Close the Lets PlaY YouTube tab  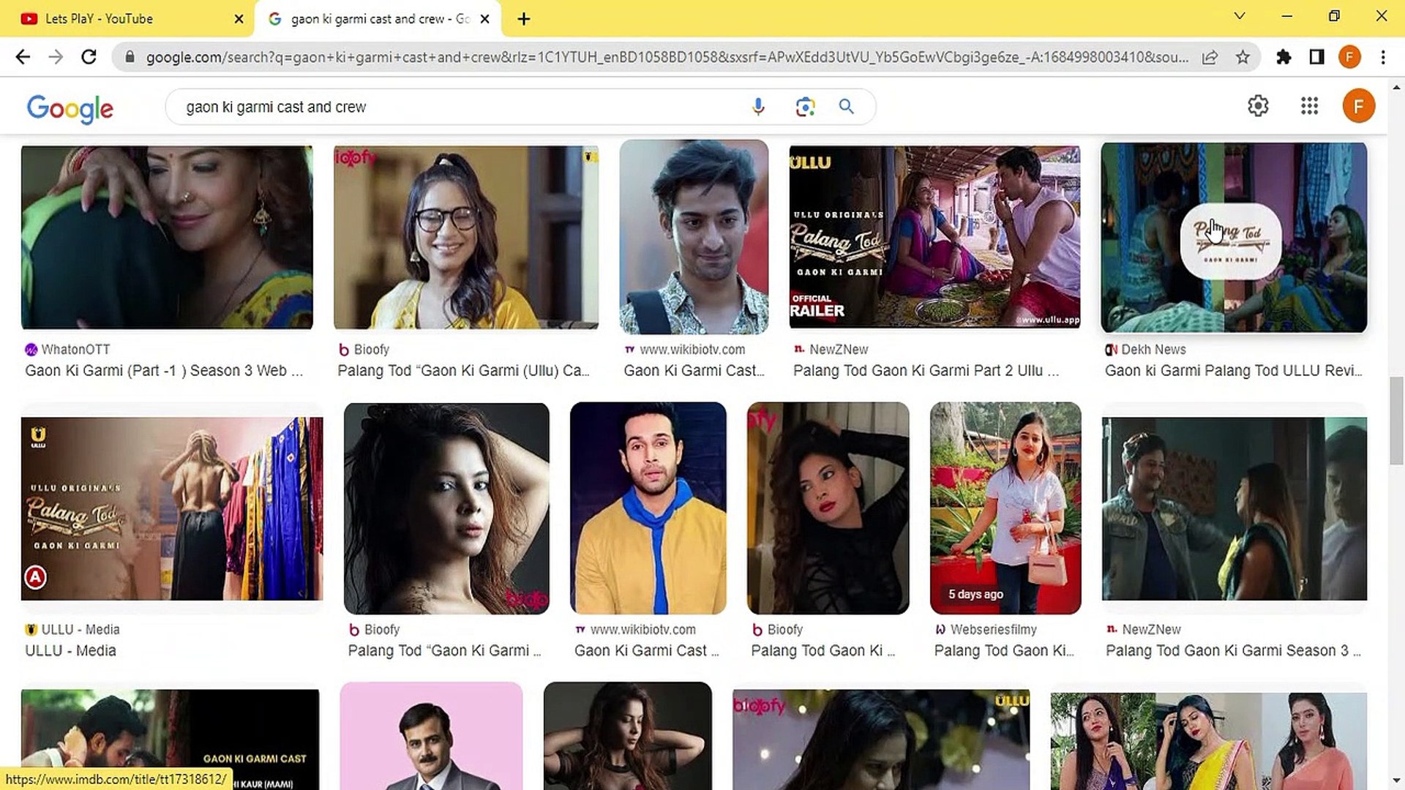click(x=239, y=19)
